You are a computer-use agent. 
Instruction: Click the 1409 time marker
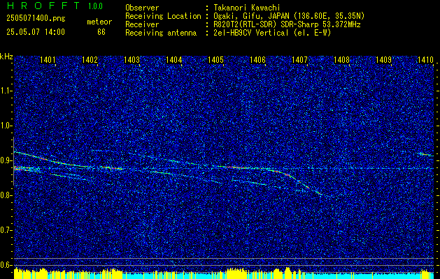point(383,59)
